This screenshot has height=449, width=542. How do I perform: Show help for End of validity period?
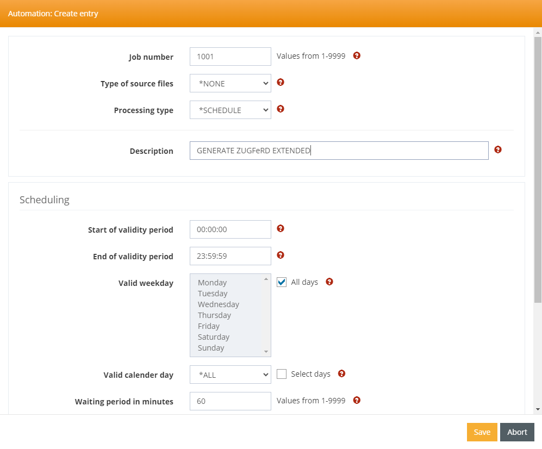(281, 255)
